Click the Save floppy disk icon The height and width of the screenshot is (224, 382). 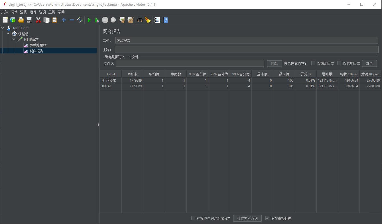(x=29, y=20)
